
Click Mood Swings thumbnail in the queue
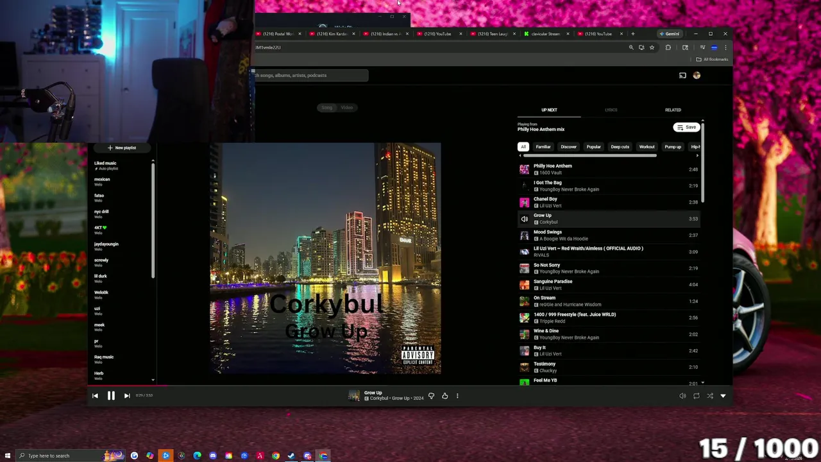coord(525,235)
